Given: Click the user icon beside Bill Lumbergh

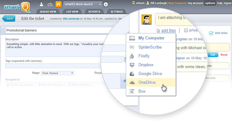Looking at the screenshot, I should [x=148, y=3].
